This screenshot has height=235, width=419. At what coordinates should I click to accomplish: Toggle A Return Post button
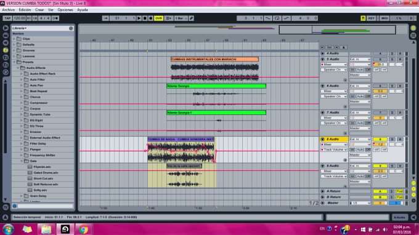pyautogui.click(x=399, y=191)
